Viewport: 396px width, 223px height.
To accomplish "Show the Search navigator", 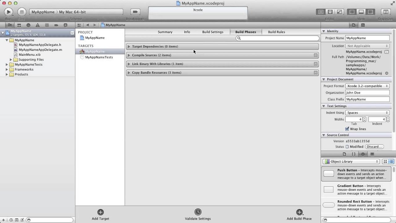I will click(28, 25).
